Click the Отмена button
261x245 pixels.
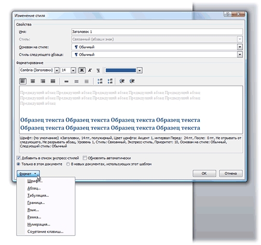tap(230, 173)
